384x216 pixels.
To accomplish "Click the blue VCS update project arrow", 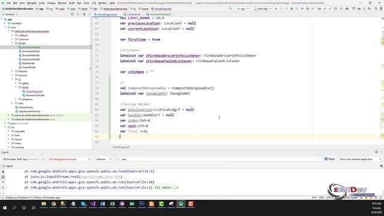I will point(325,9).
